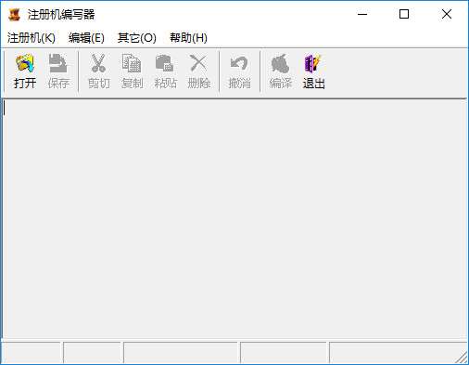Click the 编译 (Compile) toolbar icon
Screen dimensions: 469x365
(280, 63)
